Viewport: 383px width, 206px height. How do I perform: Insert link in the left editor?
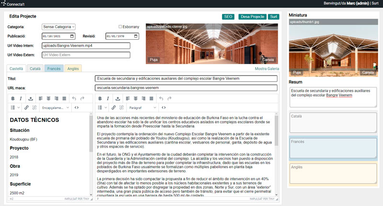tap(26, 108)
